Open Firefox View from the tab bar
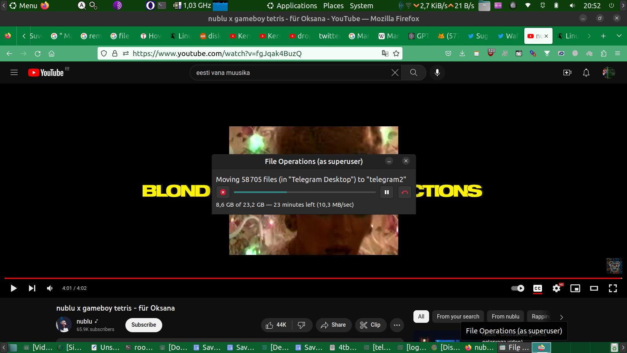The height and width of the screenshot is (353, 627). point(8,36)
